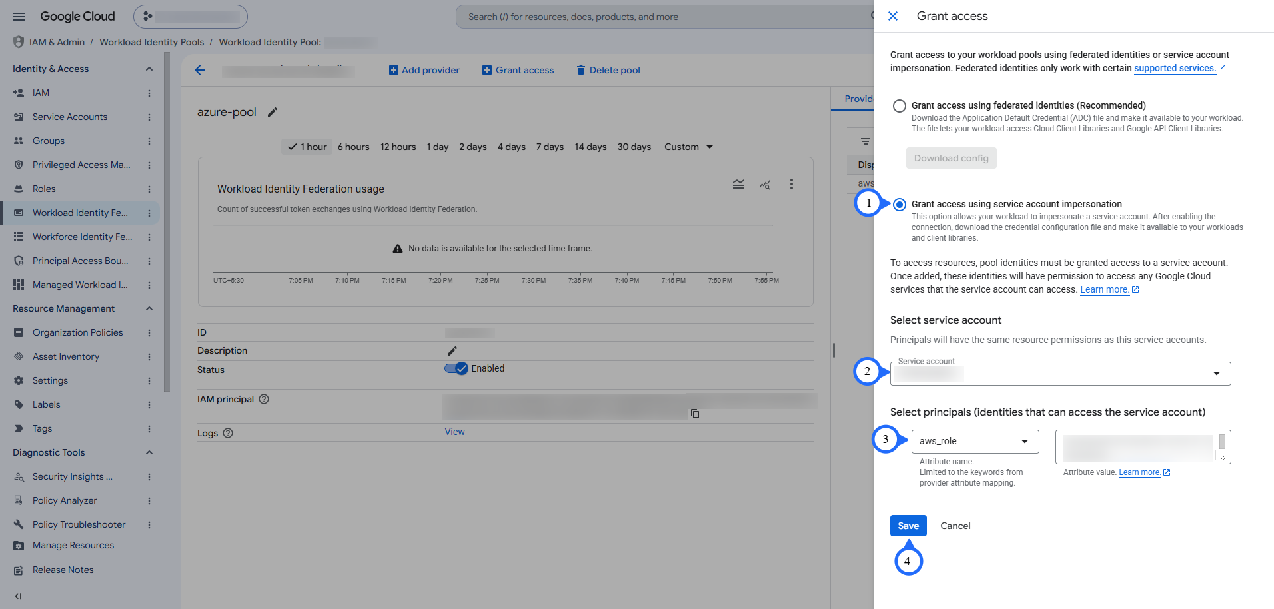Click the Delete pool button
The width and height of the screenshot is (1274, 609).
(x=608, y=70)
